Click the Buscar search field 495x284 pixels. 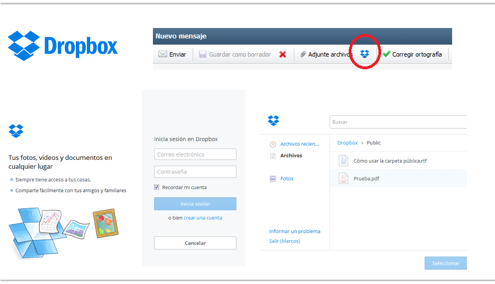pos(398,122)
